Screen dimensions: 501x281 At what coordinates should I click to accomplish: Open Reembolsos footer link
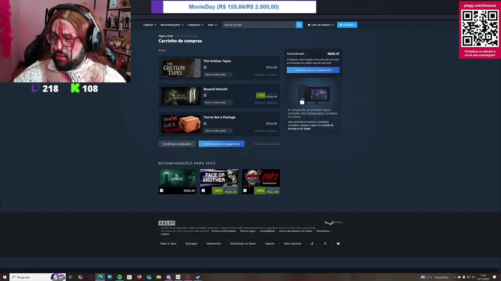click(323, 231)
